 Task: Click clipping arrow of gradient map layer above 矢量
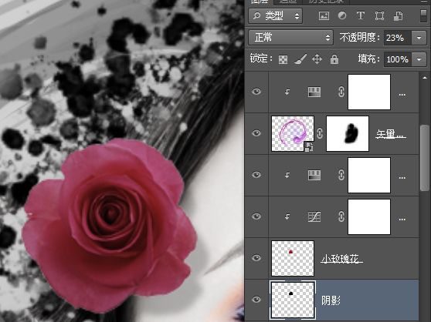[x=287, y=92]
